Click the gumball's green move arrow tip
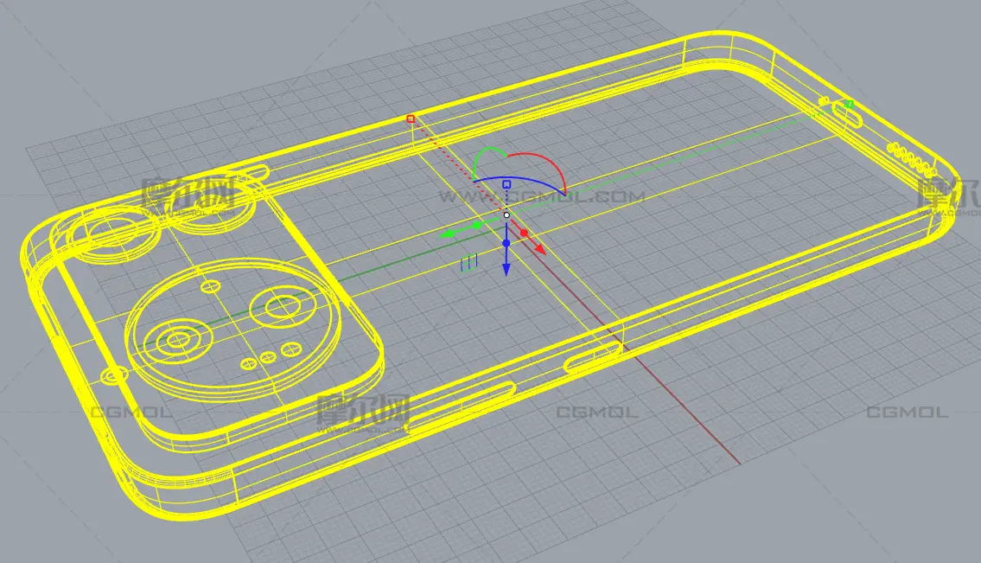This screenshot has height=563, width=981. (x=447, y=234)
